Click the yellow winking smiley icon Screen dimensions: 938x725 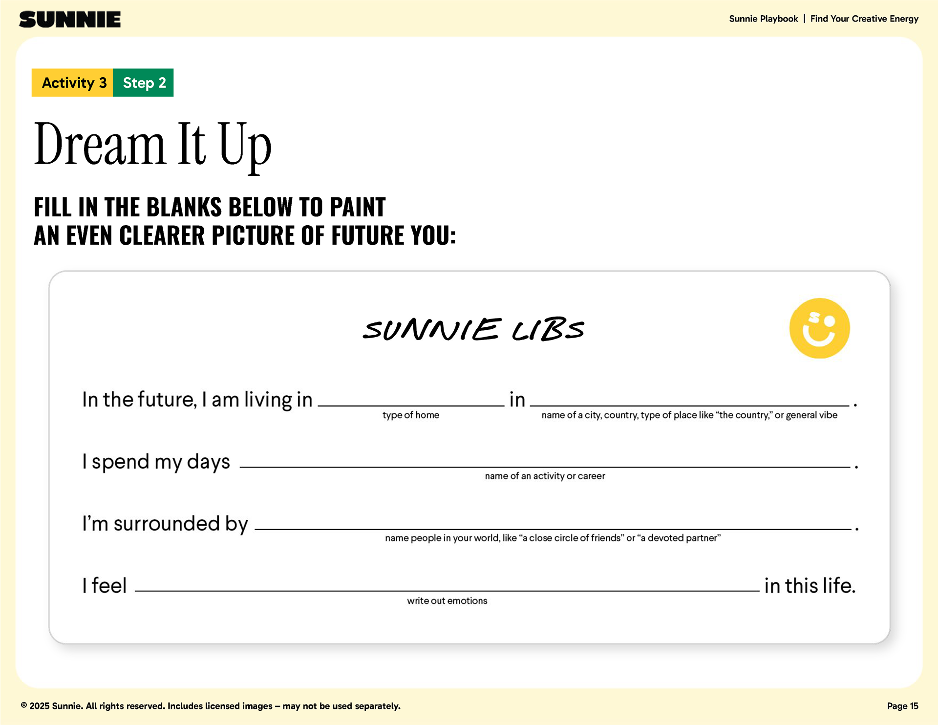819,328
